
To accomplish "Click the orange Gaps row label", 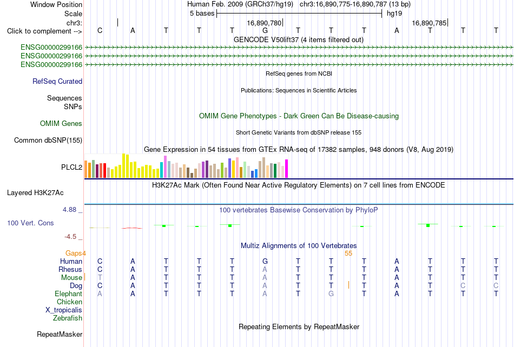I will click(74, 253).
